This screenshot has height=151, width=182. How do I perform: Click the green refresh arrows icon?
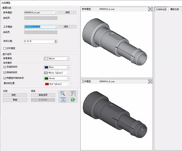(x=73, y=100)
